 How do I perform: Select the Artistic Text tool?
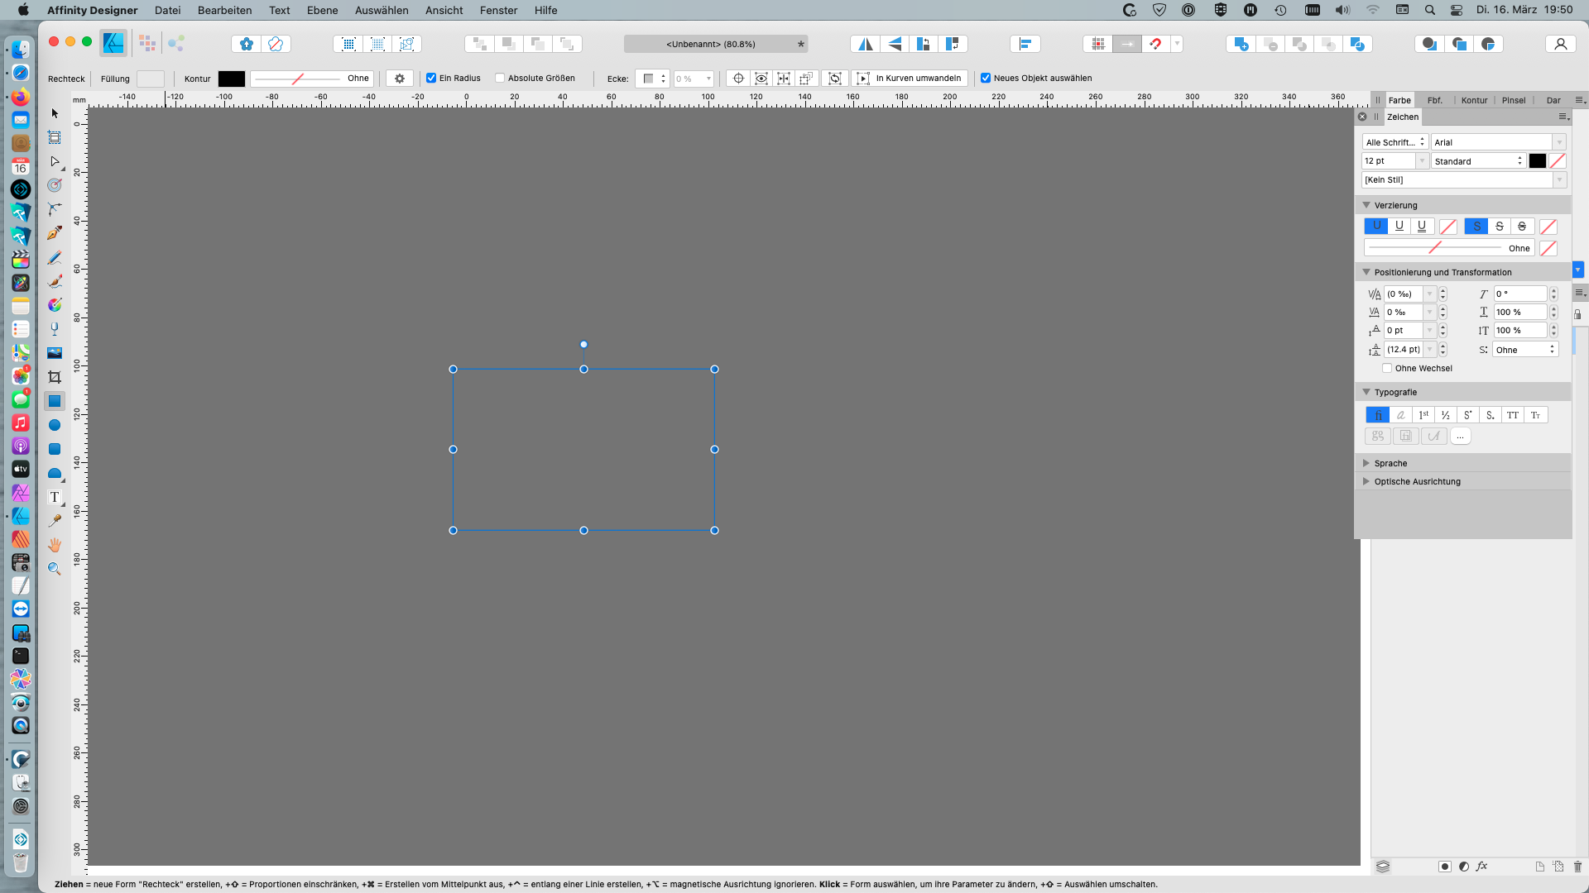tap(55, 497)
